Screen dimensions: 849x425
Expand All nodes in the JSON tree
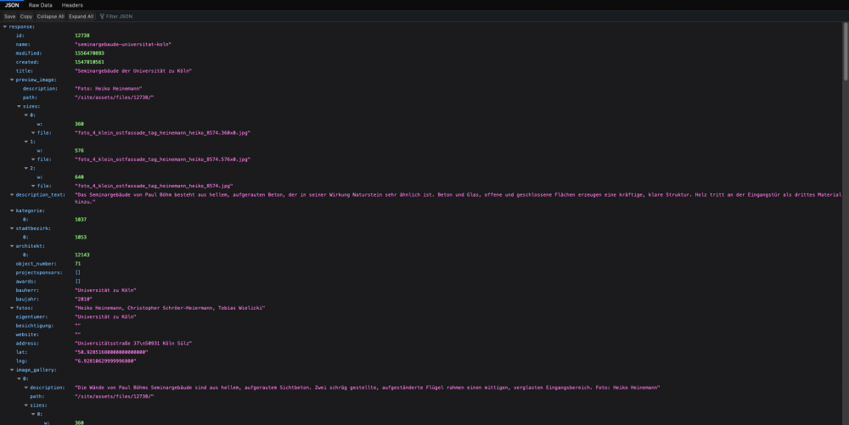(x=82, y=16)
